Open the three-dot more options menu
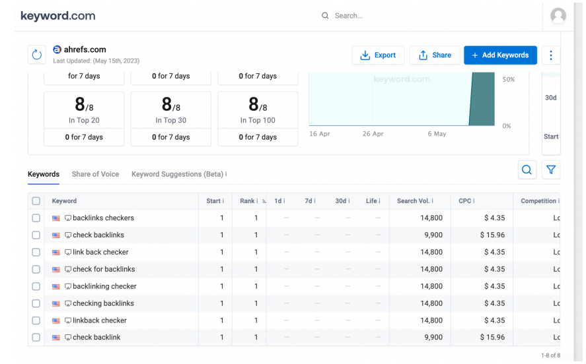The width and height of the screenshot is (586, 364). (x=551, y=55)
